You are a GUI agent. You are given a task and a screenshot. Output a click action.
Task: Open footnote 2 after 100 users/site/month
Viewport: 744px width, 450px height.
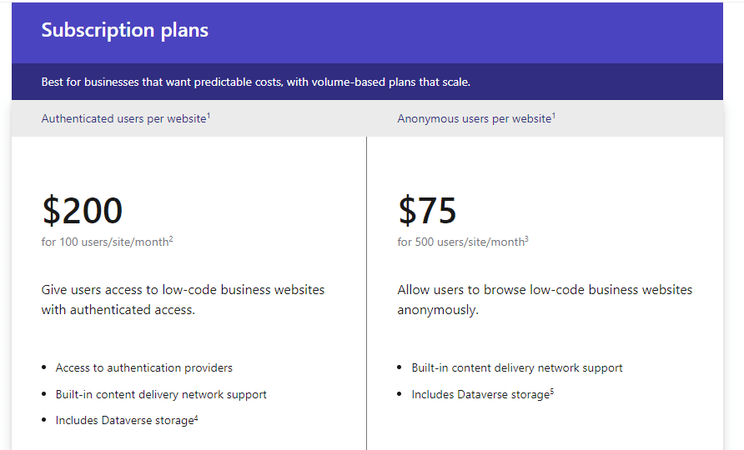click(171, 239)
